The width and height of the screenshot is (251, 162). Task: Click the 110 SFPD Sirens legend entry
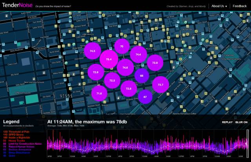pos(13,135)
